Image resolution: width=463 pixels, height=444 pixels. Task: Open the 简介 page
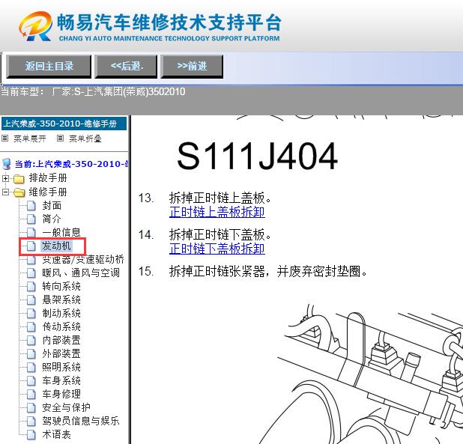[x=52, y=219]
